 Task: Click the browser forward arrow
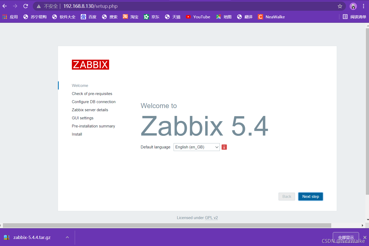click(15, 6)
